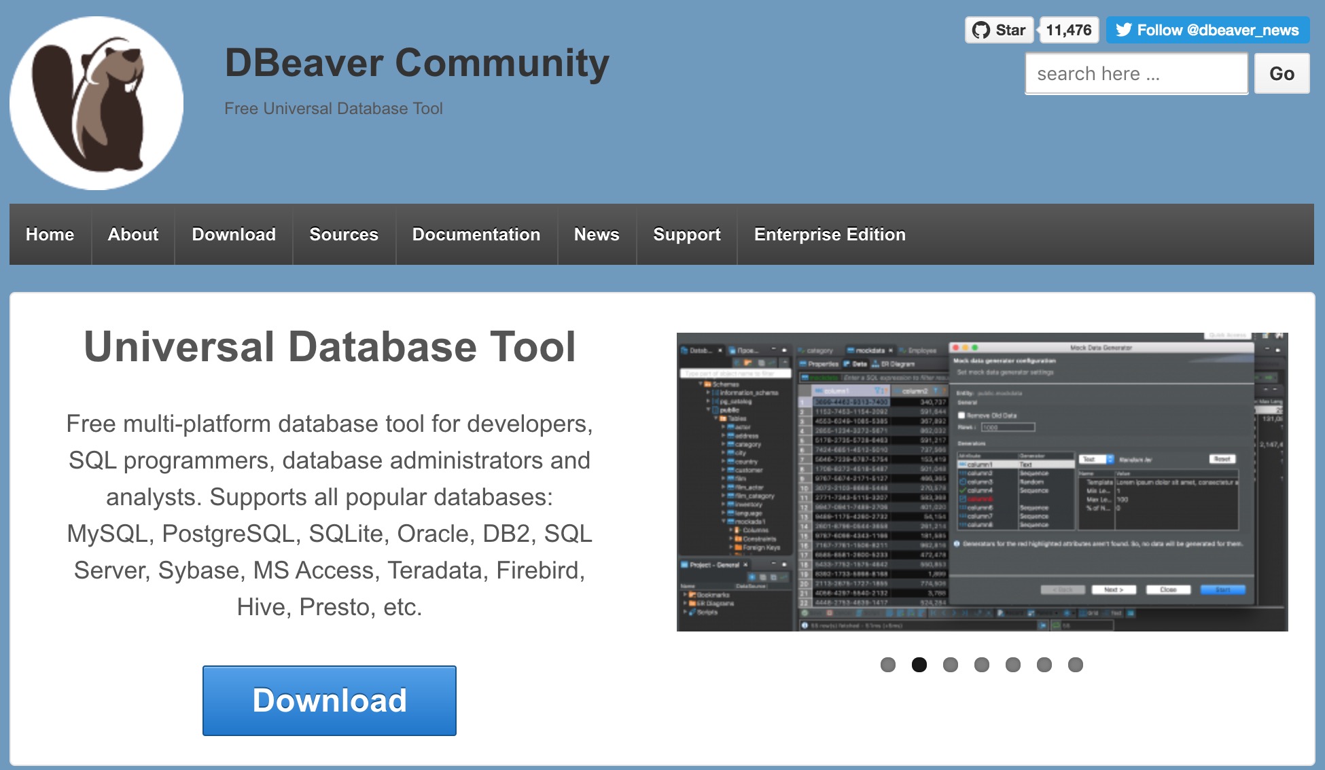
Task: Select the fifth carousel slide dot
Action: click(1013, 665)
